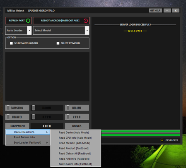Click the red reboot circular arrow icon
Screen dimensions: 186x168
point(86,21)
